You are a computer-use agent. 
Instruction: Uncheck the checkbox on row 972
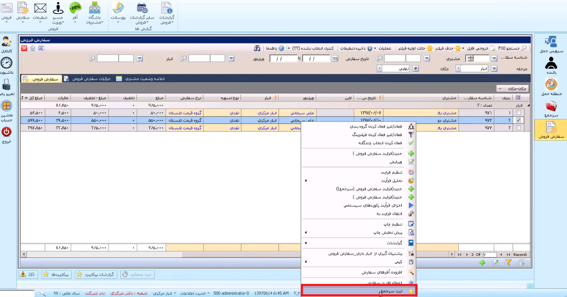point(518,121)
